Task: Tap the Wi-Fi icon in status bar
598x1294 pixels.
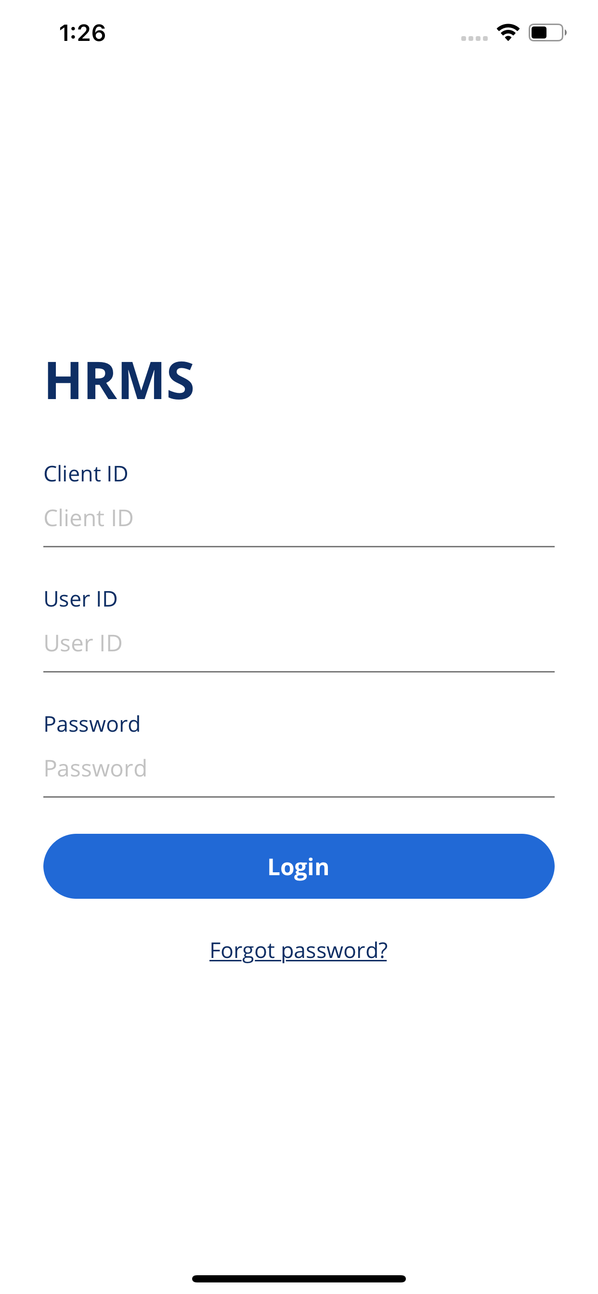Action: pos(507,33)
